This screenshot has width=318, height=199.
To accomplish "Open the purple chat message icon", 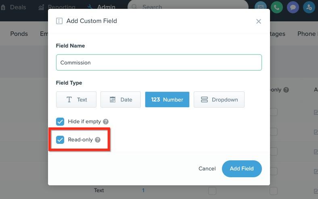I will pos(293,7).
